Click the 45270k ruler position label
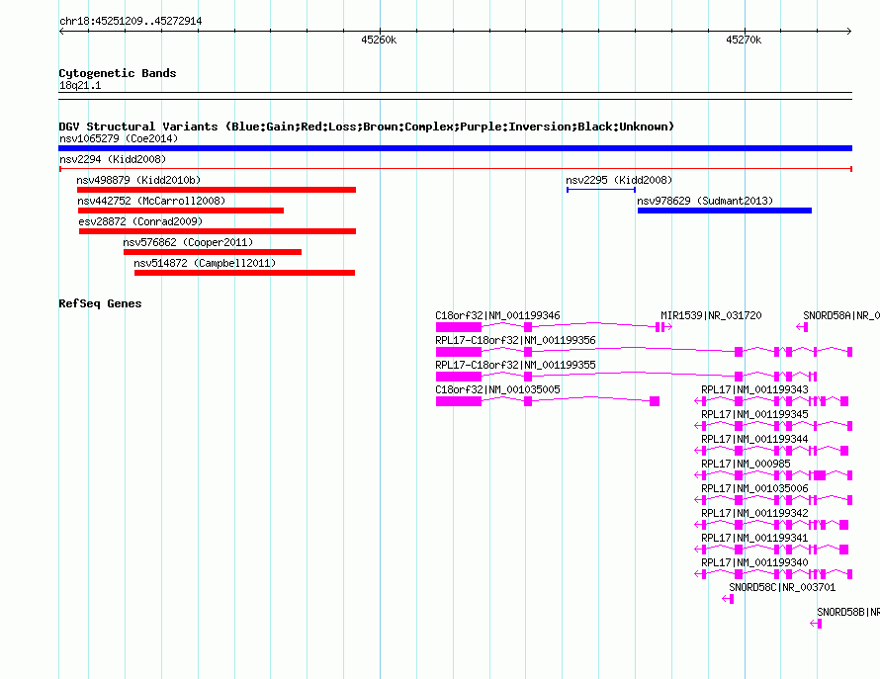The image size is (880, 679). [744, 40]
